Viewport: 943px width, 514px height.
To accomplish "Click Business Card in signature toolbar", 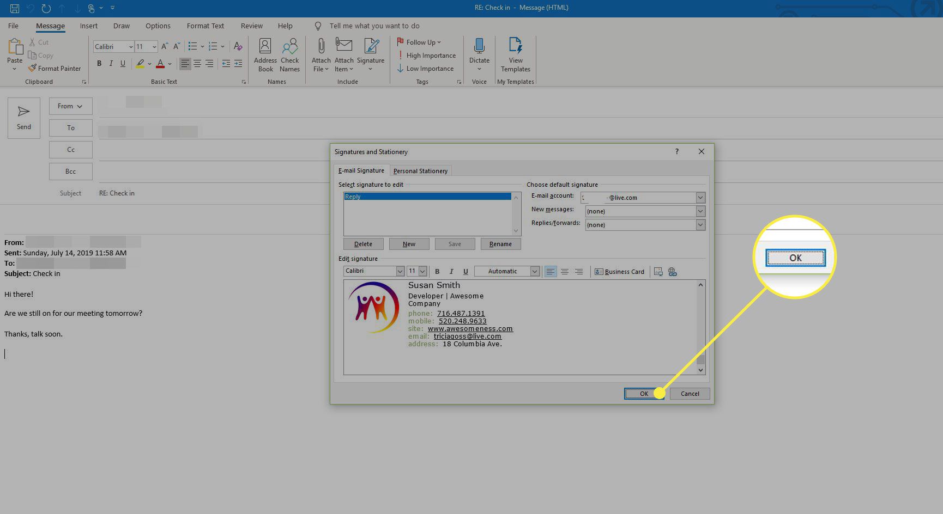I will point(619,272).
